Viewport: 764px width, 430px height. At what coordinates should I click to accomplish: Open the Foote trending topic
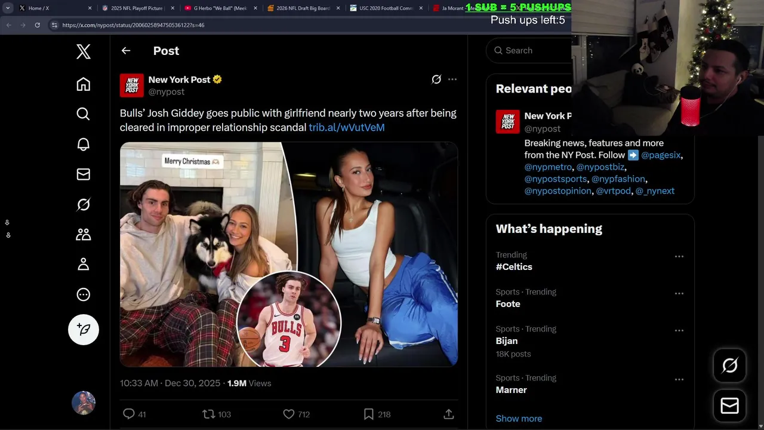pos(508,304)
